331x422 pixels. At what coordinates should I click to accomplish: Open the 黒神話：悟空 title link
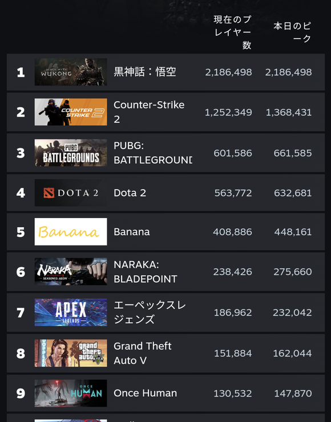pyautogui.click(x=145, y=72)
